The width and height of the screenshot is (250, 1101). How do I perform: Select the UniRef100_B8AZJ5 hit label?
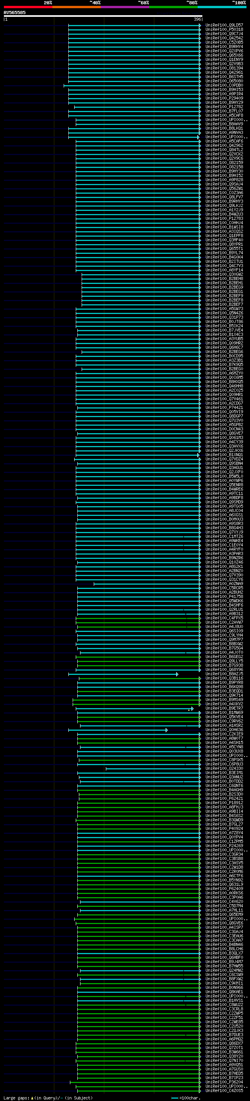224,674
